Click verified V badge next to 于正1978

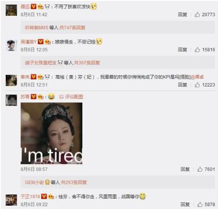(44, 197)
